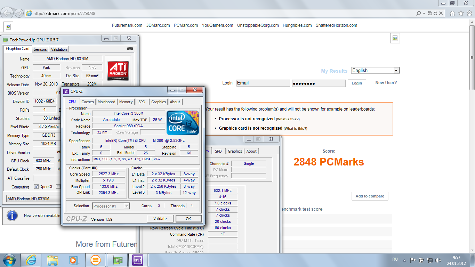This screenshot has width=475, height=267.
Task: Click the blue info icon for new version
Action: (x=12, y=215)
